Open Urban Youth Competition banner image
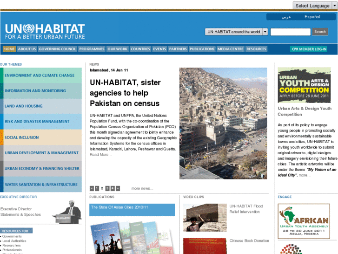338x254 pixels. point(304,85)
